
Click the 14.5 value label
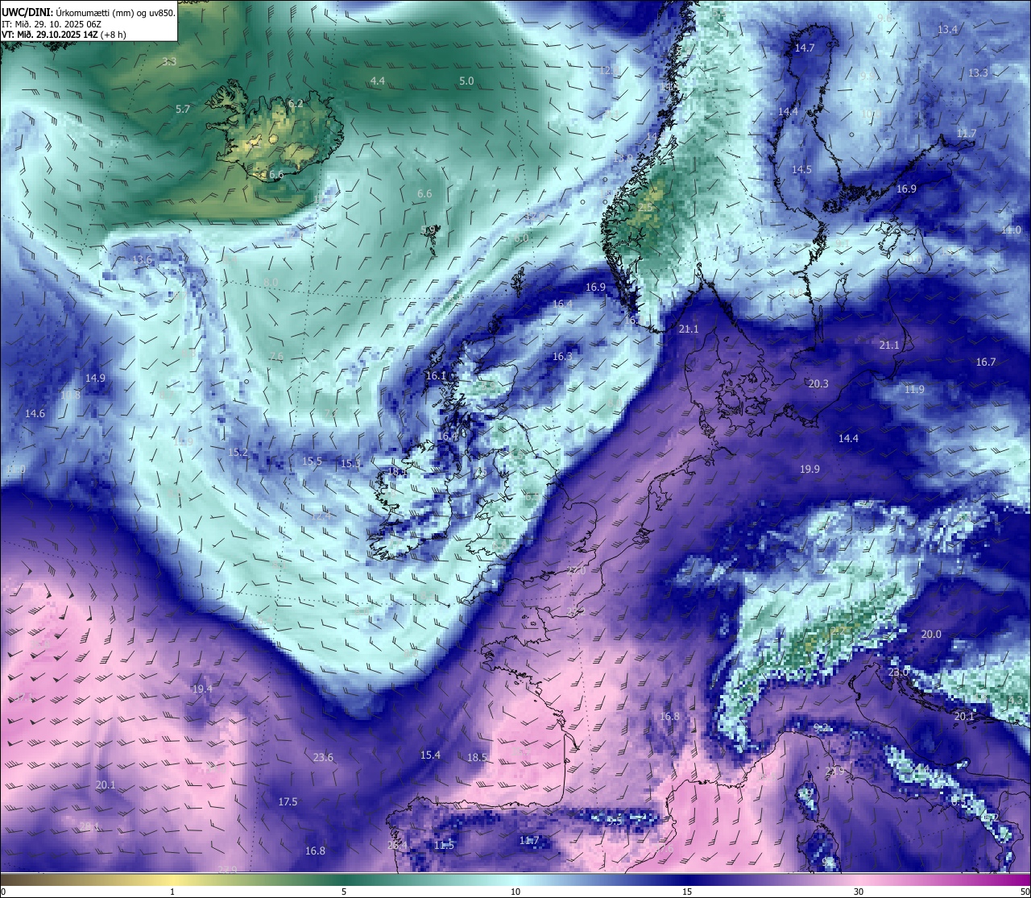point(801,170)
